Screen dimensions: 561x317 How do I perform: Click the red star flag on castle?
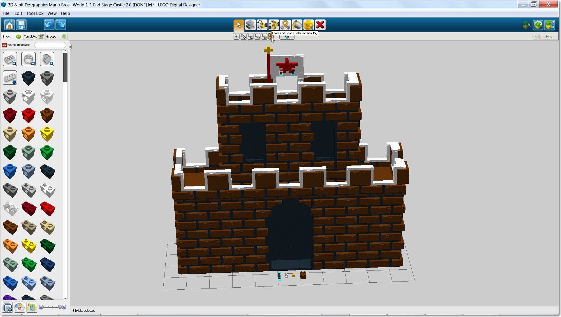[x=287, y=66]
